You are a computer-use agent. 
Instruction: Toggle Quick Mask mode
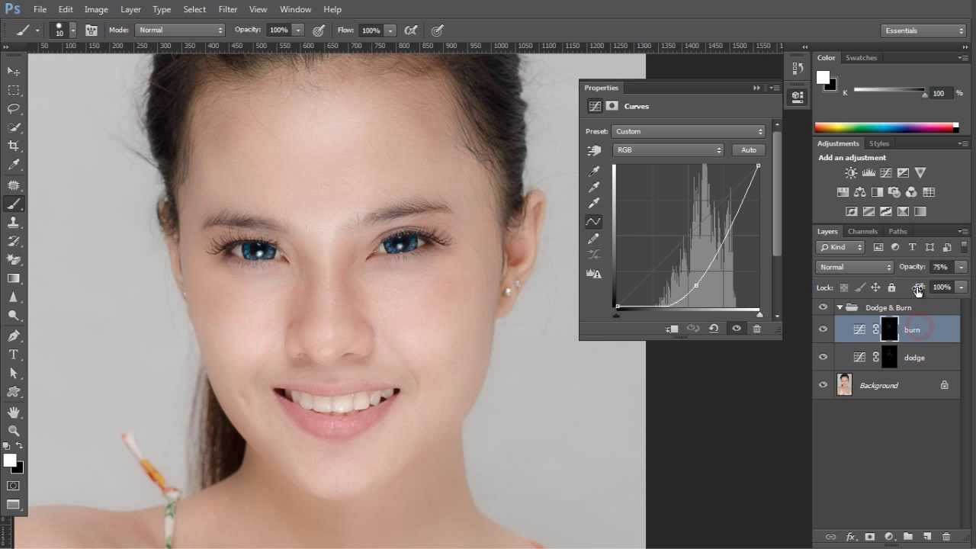coord(14,486)
